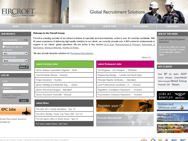Open the Not Registered? link
The image size is (188, 141).
point(10,98)
